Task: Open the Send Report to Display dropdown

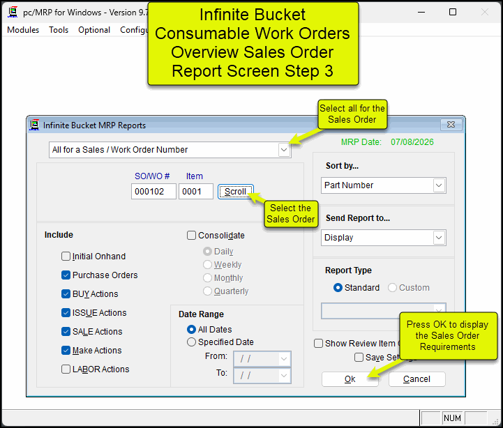Action: pos(439,238)
